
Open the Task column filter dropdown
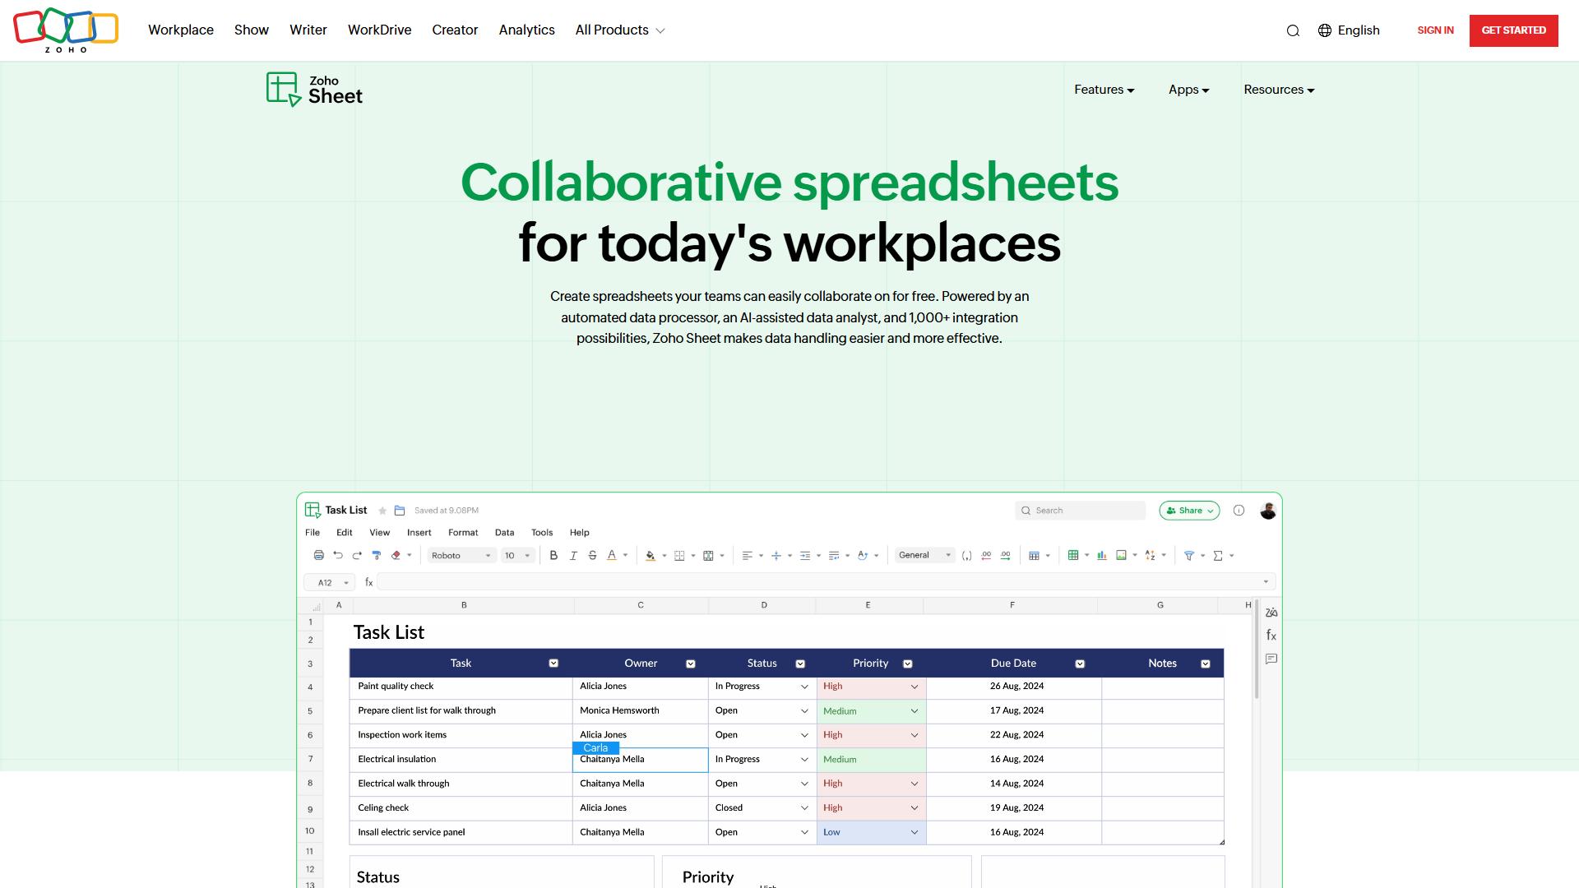tap(553, 664)
